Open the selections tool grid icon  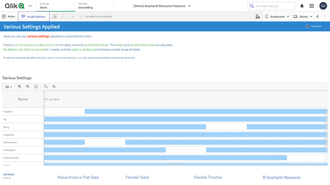(x=257, y=16)
